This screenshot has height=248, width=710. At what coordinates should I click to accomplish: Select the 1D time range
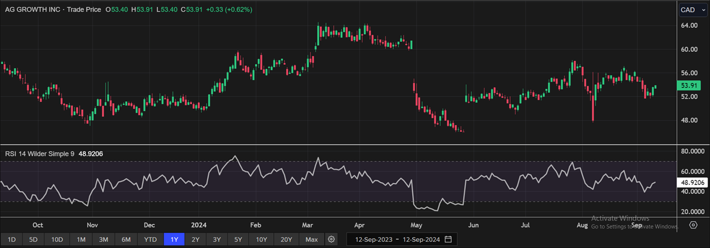(x=12, y=240)
